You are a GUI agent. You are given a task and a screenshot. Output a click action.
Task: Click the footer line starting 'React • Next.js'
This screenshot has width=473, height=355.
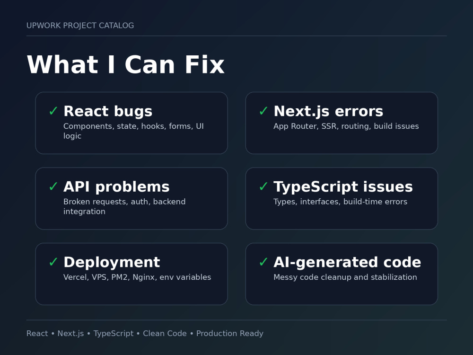click(x=145, y=333)
